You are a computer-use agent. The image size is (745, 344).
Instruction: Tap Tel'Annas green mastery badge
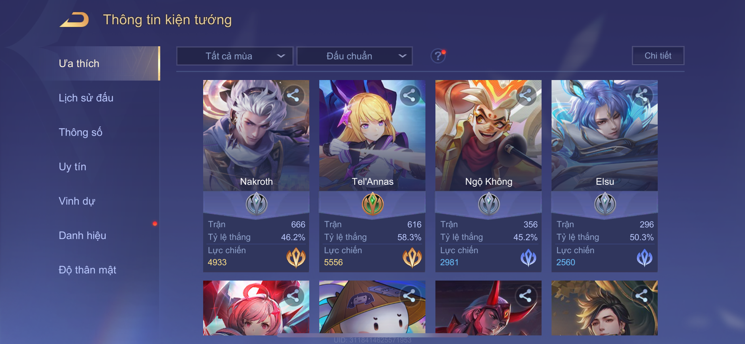[372, 204]
